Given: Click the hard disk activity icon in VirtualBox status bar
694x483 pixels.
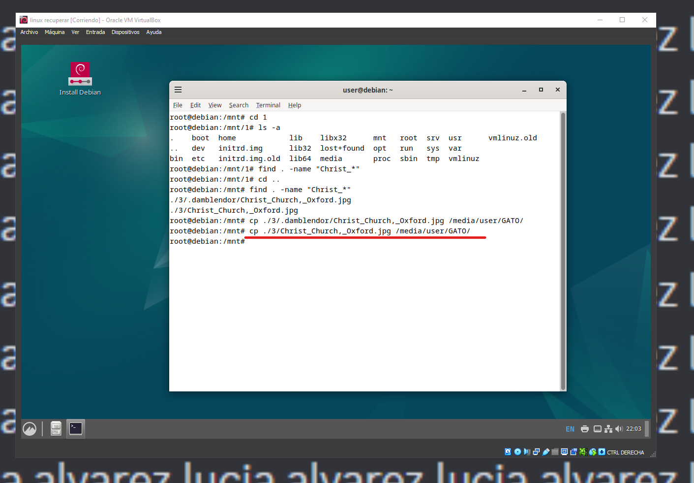Looking at the screenshot, I should [508, 451].
